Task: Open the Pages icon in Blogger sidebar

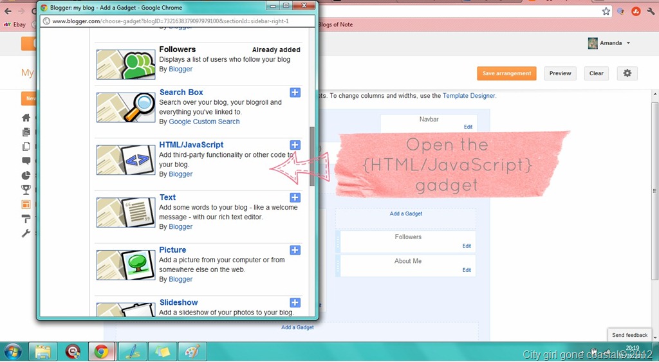Action: (26, 147)
